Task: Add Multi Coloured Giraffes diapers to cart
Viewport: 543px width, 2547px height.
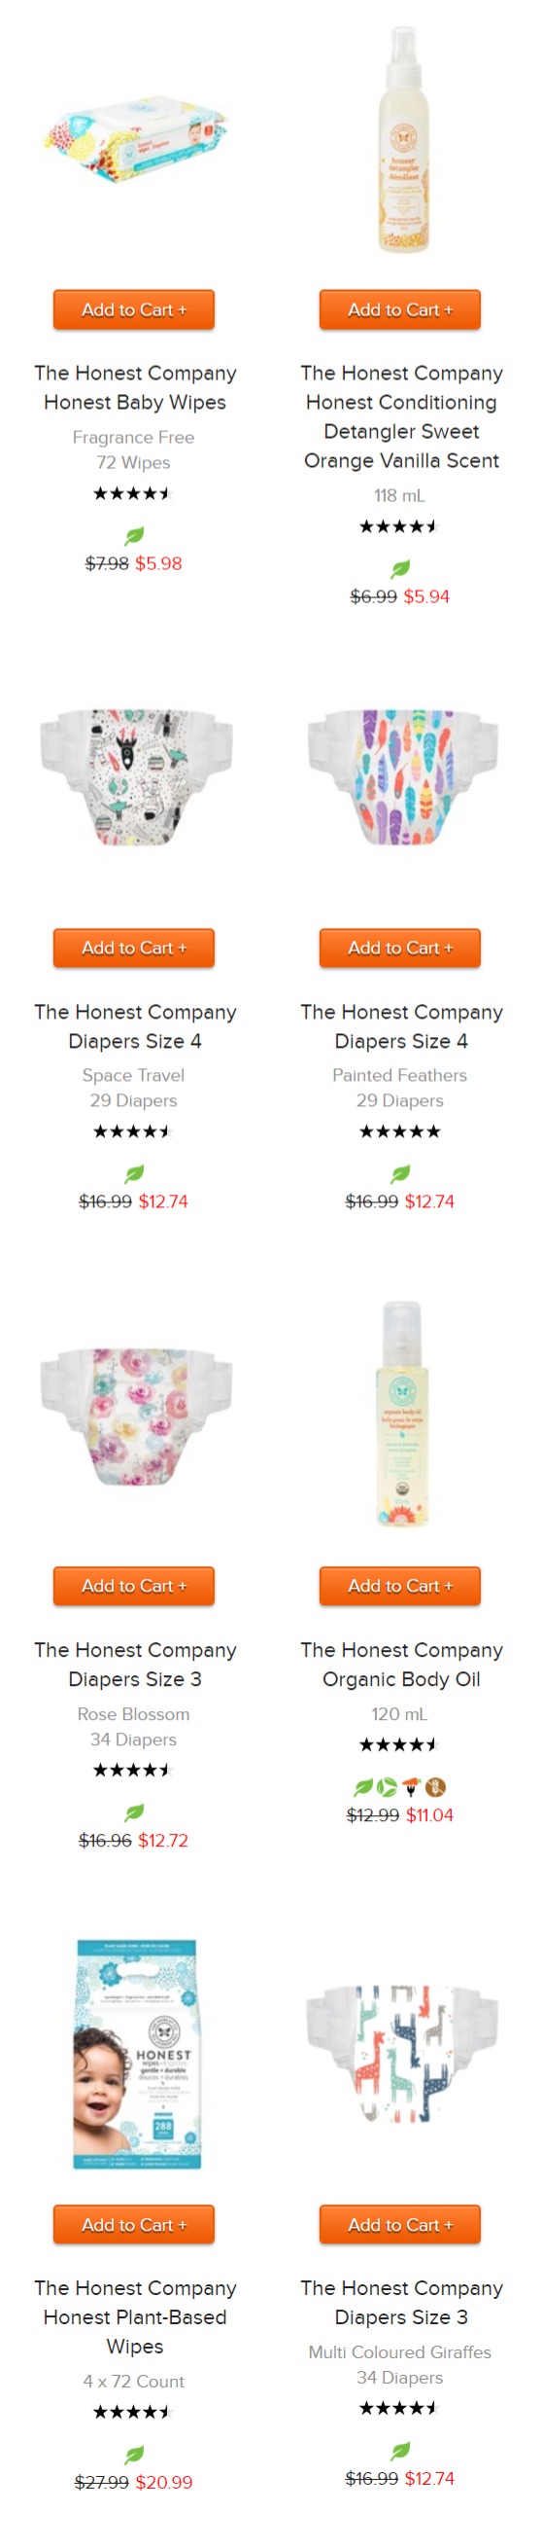Action: (x=400, y=2224)
